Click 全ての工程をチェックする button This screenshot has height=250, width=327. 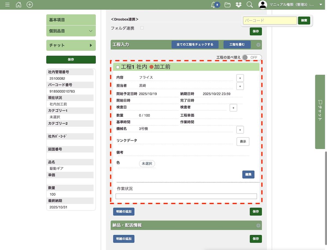195,44
